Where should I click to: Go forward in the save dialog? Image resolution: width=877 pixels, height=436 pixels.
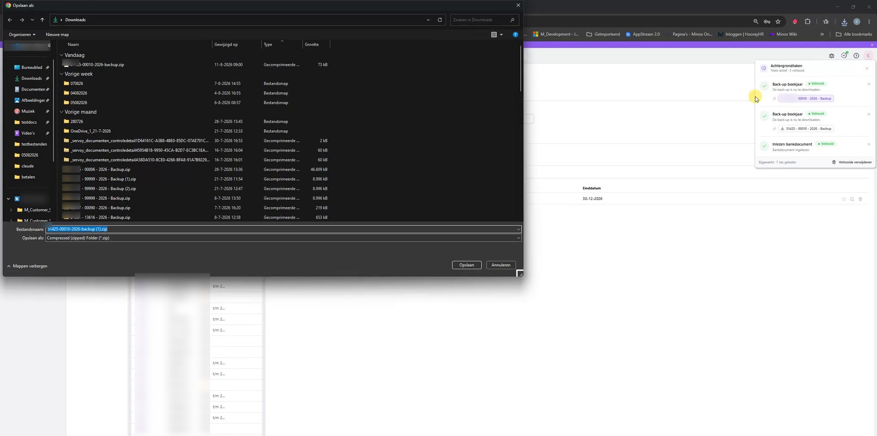21,20
